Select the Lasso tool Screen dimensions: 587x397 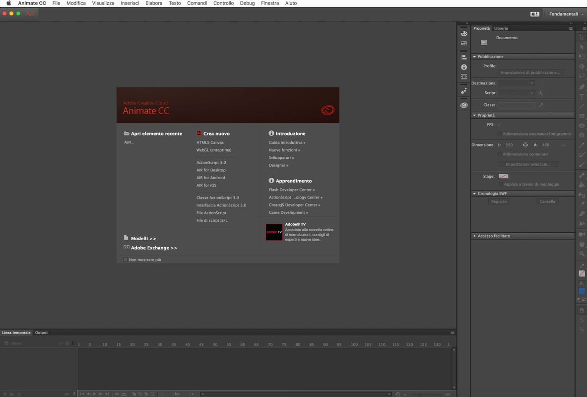coord(582,76)
